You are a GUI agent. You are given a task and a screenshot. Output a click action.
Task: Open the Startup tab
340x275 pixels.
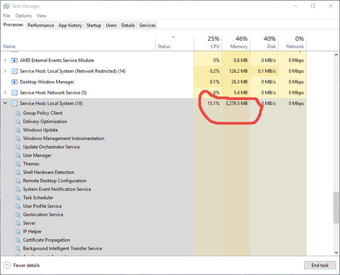tap(93, 26)
